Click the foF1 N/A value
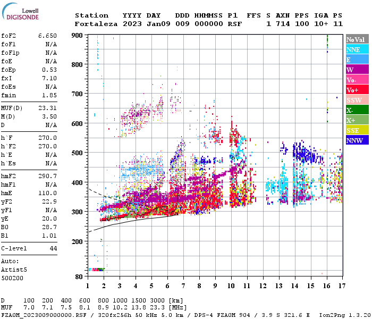This screenshot has height=319, width=372. (x=51, y=44)
